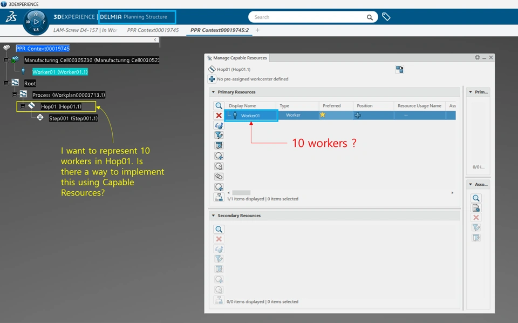
Task: Columns icon in the Asso... side panel
Action: tap(476, 238)
